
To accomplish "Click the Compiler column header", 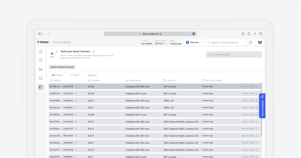I will click(x=94, y=81).
